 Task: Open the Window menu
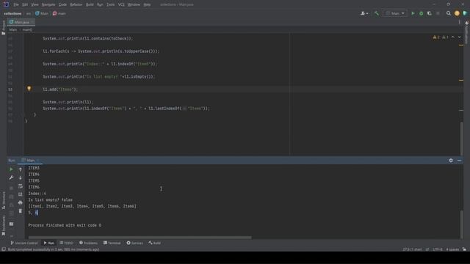(134, 4)
